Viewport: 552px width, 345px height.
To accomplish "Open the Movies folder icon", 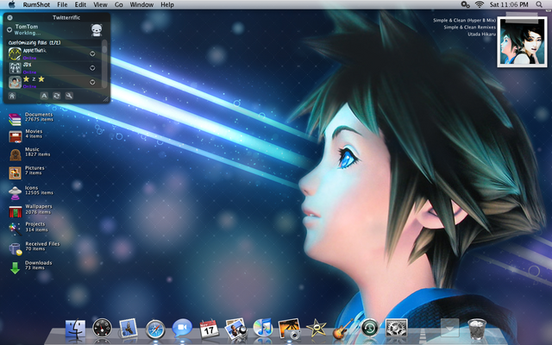I will click(x=16, y=136).
